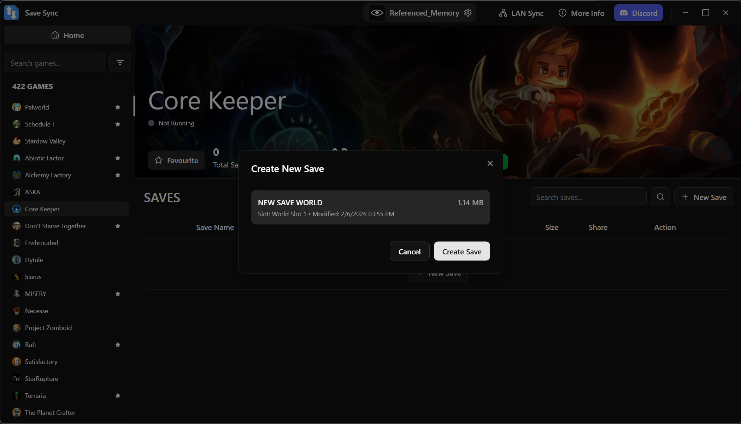Click the MISERY game icon
This screenshot has height=424, width=741.
pos(17,294)
